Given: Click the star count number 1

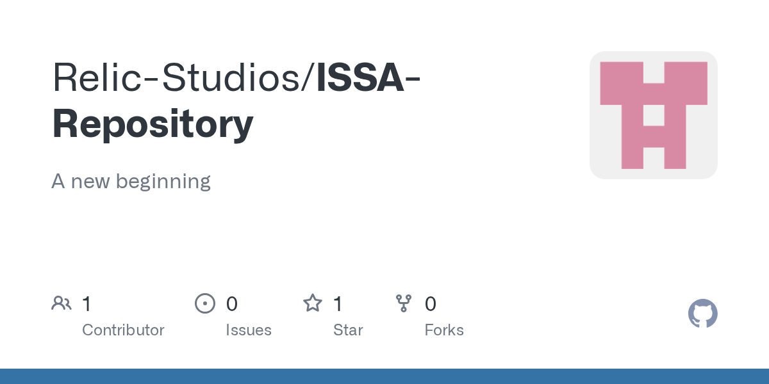Looking at the screenshot, I should pos(338,304).
